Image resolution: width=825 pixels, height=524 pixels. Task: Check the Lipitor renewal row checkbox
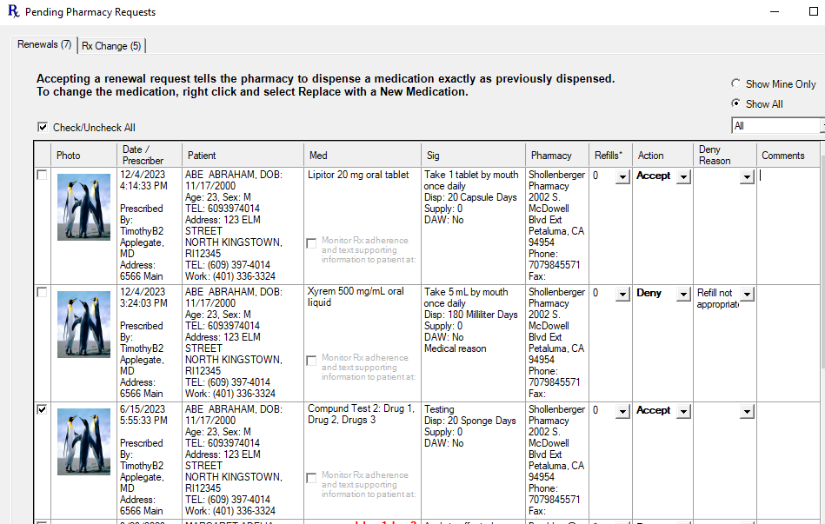(42, 176)
